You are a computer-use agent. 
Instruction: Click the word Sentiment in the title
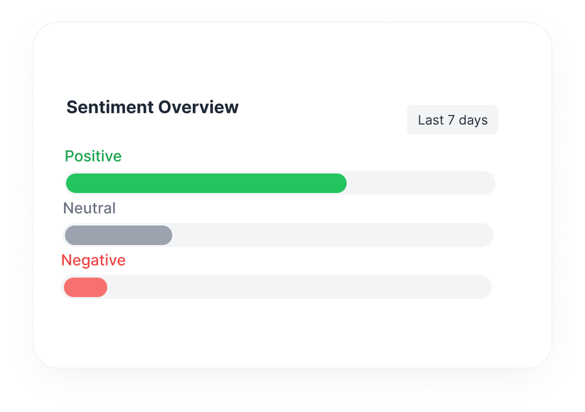[110, 107]
